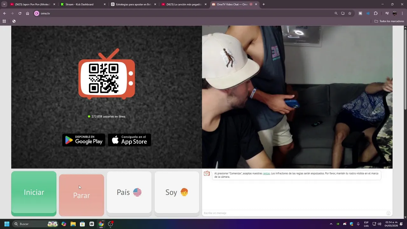Click the install app icon in address bar
The height and width of the screenshot is (229, 407).
point(343,13)
